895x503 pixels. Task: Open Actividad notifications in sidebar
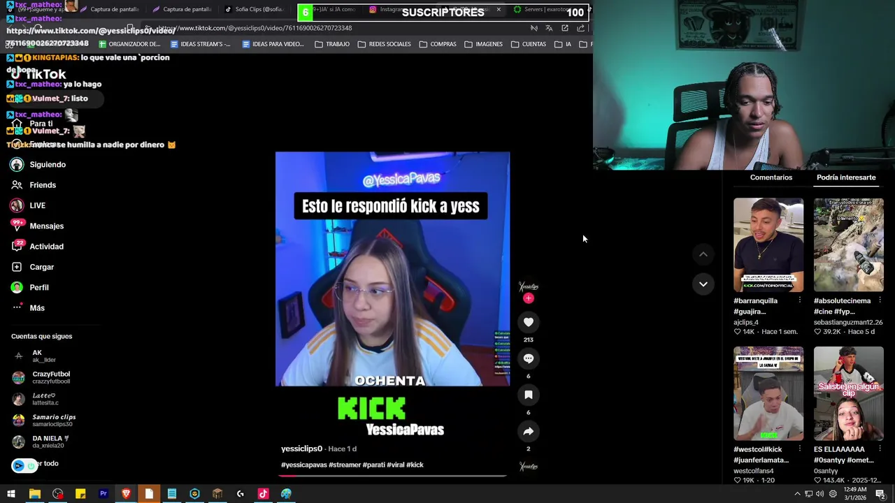[37, 247]
